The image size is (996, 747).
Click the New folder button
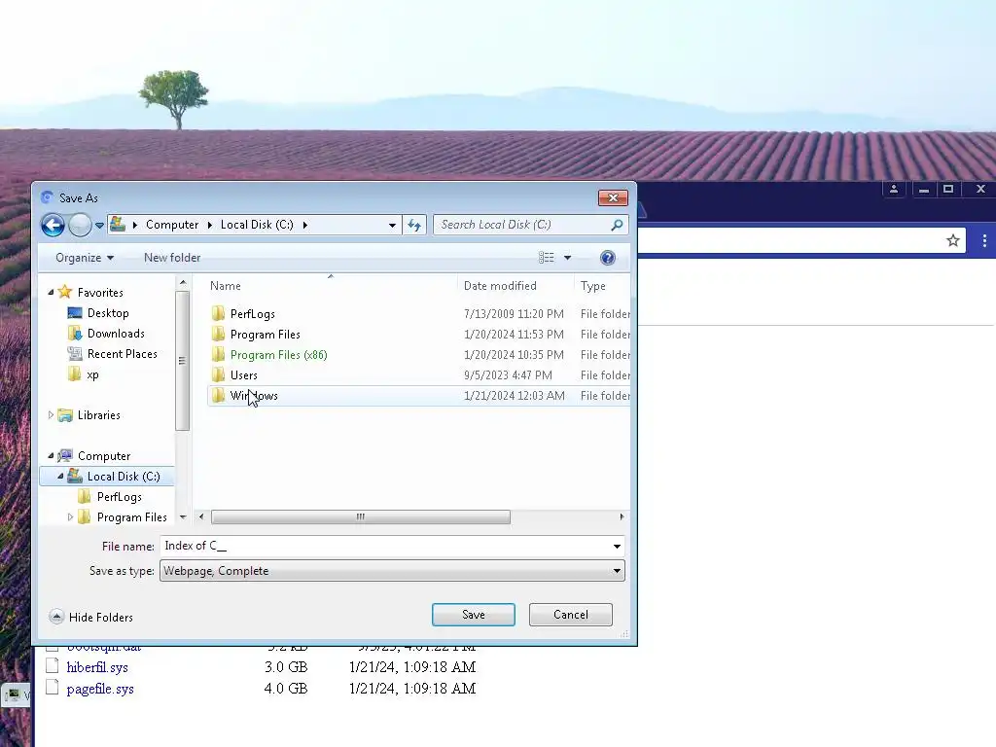[172, 257]
